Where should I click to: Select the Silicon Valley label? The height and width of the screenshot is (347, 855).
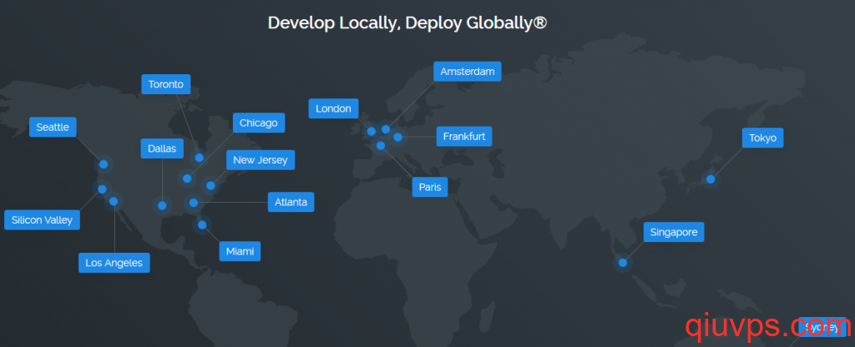click(x=42, y=220)
